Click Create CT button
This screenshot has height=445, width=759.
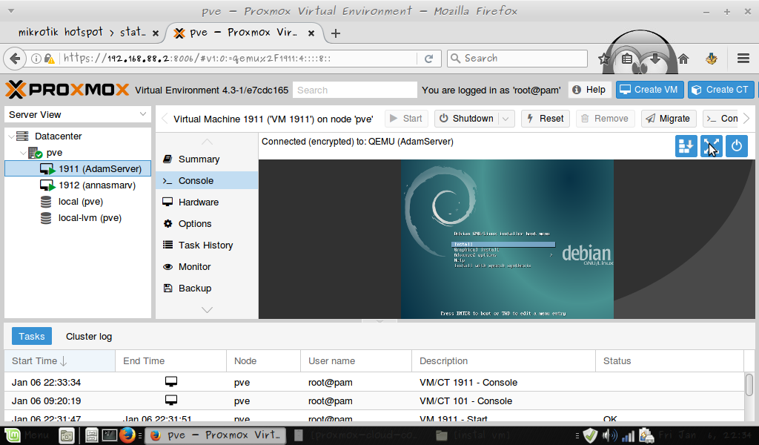pos(720,90)
